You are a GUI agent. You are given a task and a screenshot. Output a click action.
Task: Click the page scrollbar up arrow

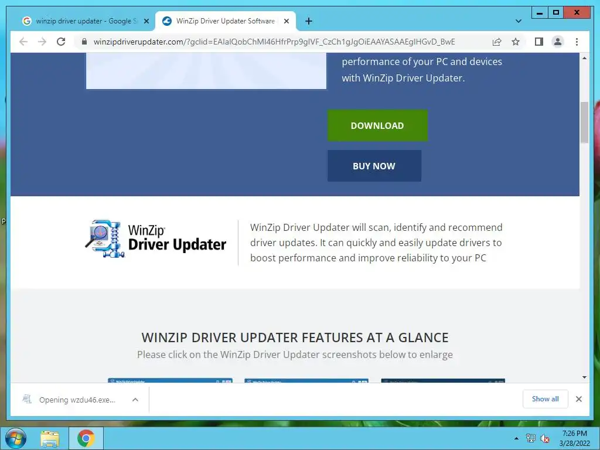click(x=584, y=58)
